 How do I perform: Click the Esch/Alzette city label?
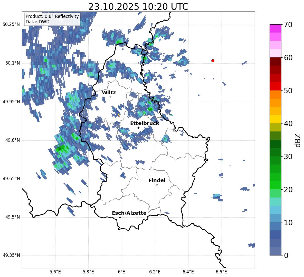click(x=129, y=213)
